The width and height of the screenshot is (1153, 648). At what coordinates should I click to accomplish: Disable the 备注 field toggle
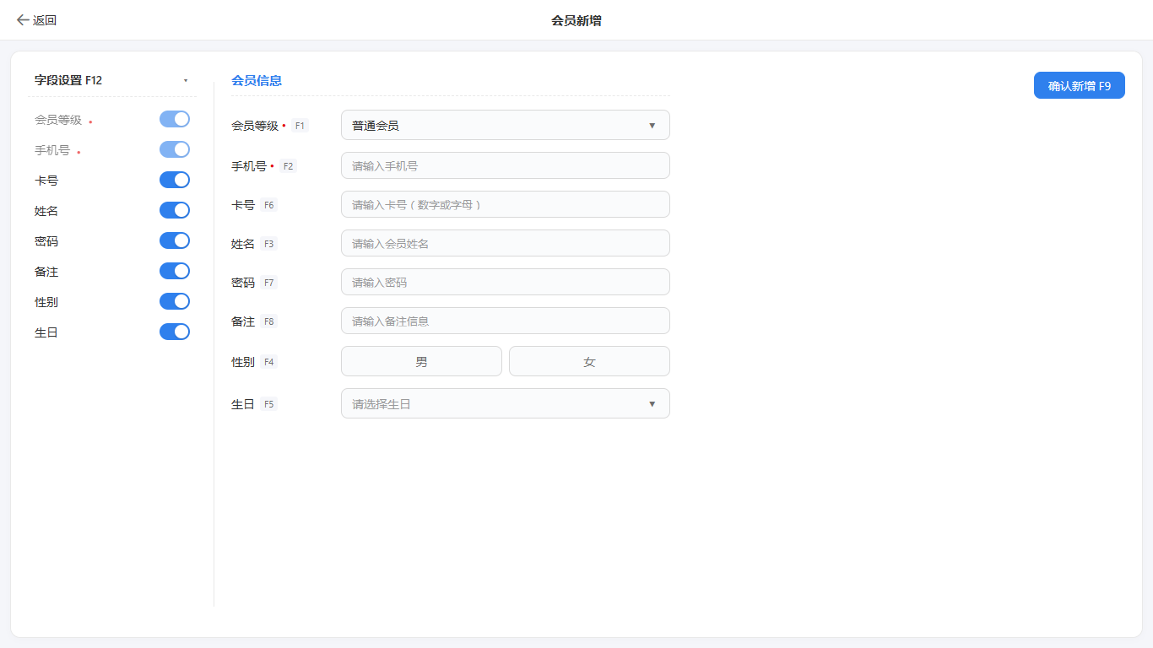[x=175, y=271]
